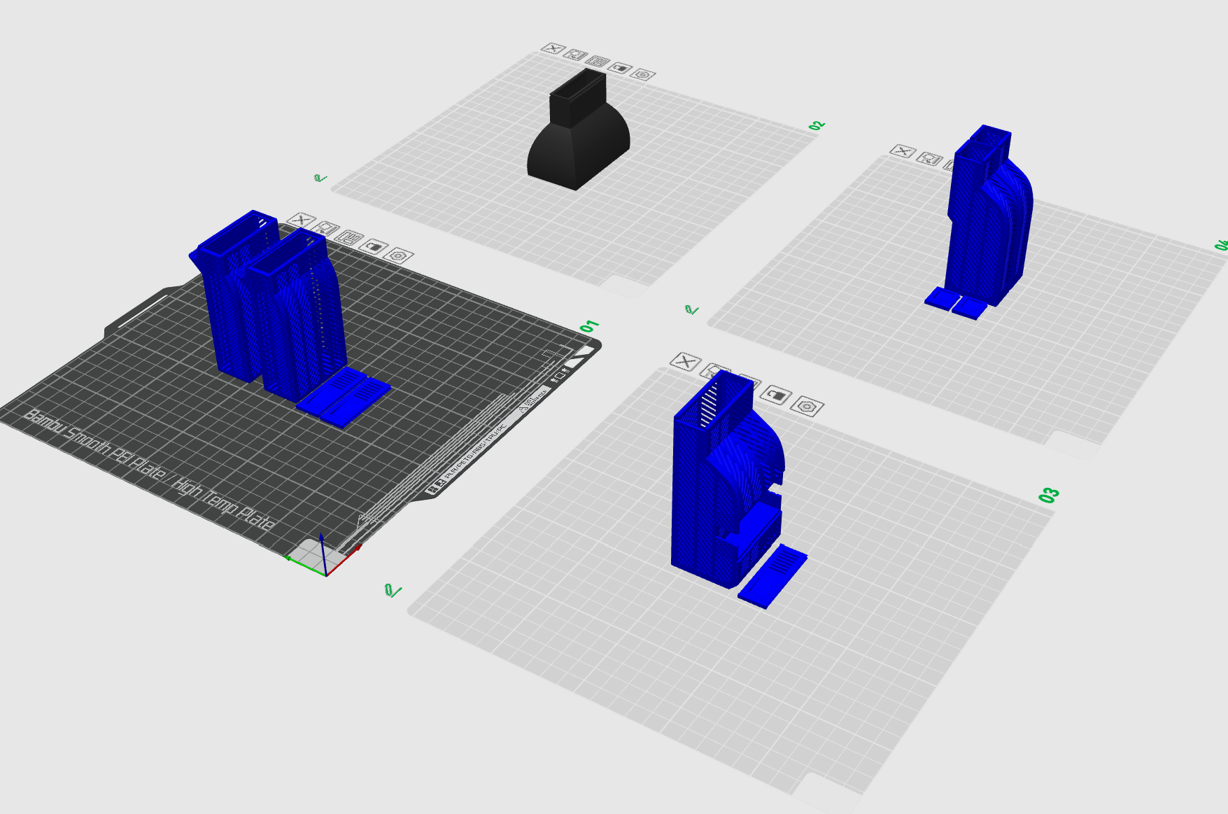Toggle the lock on plate 01
Image resolution: width=1228 pixels, height=814 pixels.
374,246
